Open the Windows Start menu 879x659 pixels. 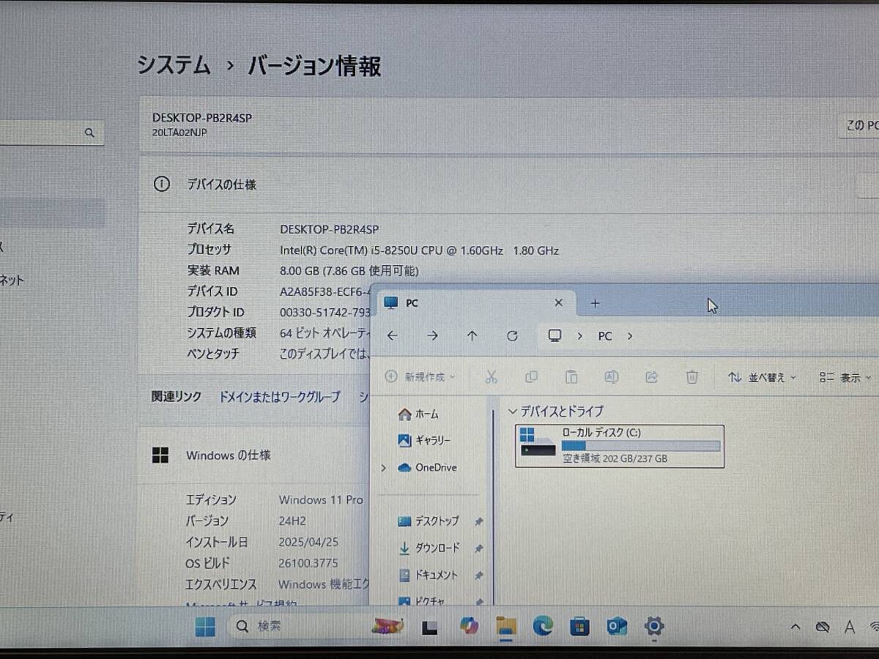(205, 627)
